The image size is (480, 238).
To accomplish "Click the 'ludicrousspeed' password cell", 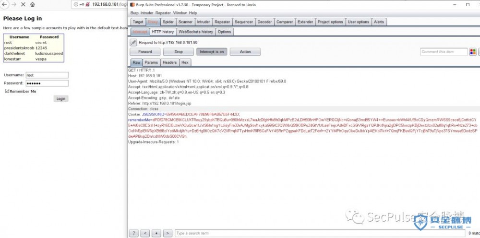I will point(49,53).
